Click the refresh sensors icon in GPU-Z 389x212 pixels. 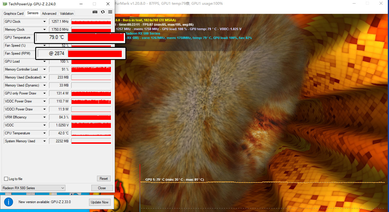pyautogui.click(x=103, y=12)
